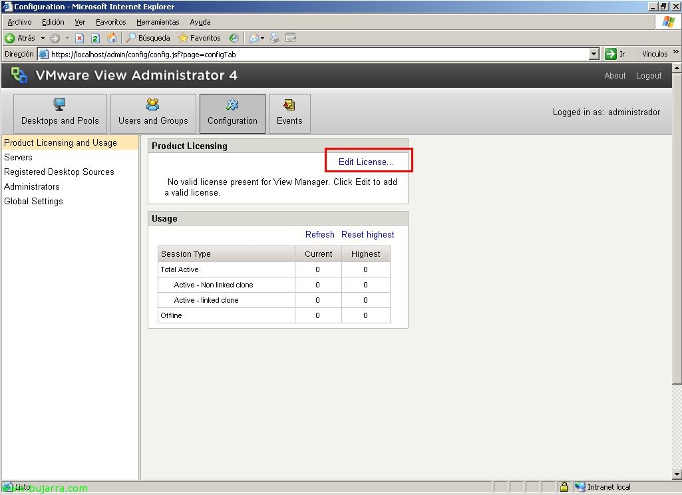
Task: Select Registered Desktop Sources in sidebar
Action: coord(59,172)
